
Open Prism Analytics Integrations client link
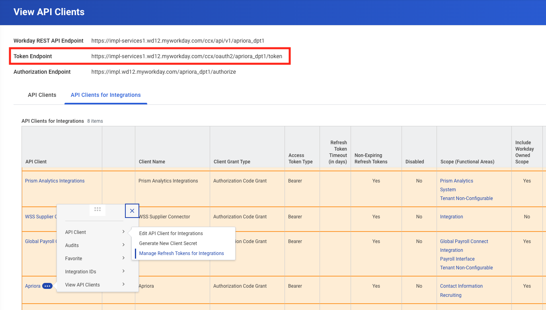[55, 181]
